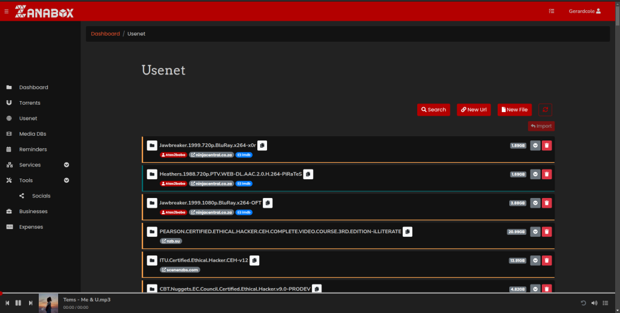Pause the Tems - Me & U track
This screenshot has width=620, height=313.
[18, 303]
